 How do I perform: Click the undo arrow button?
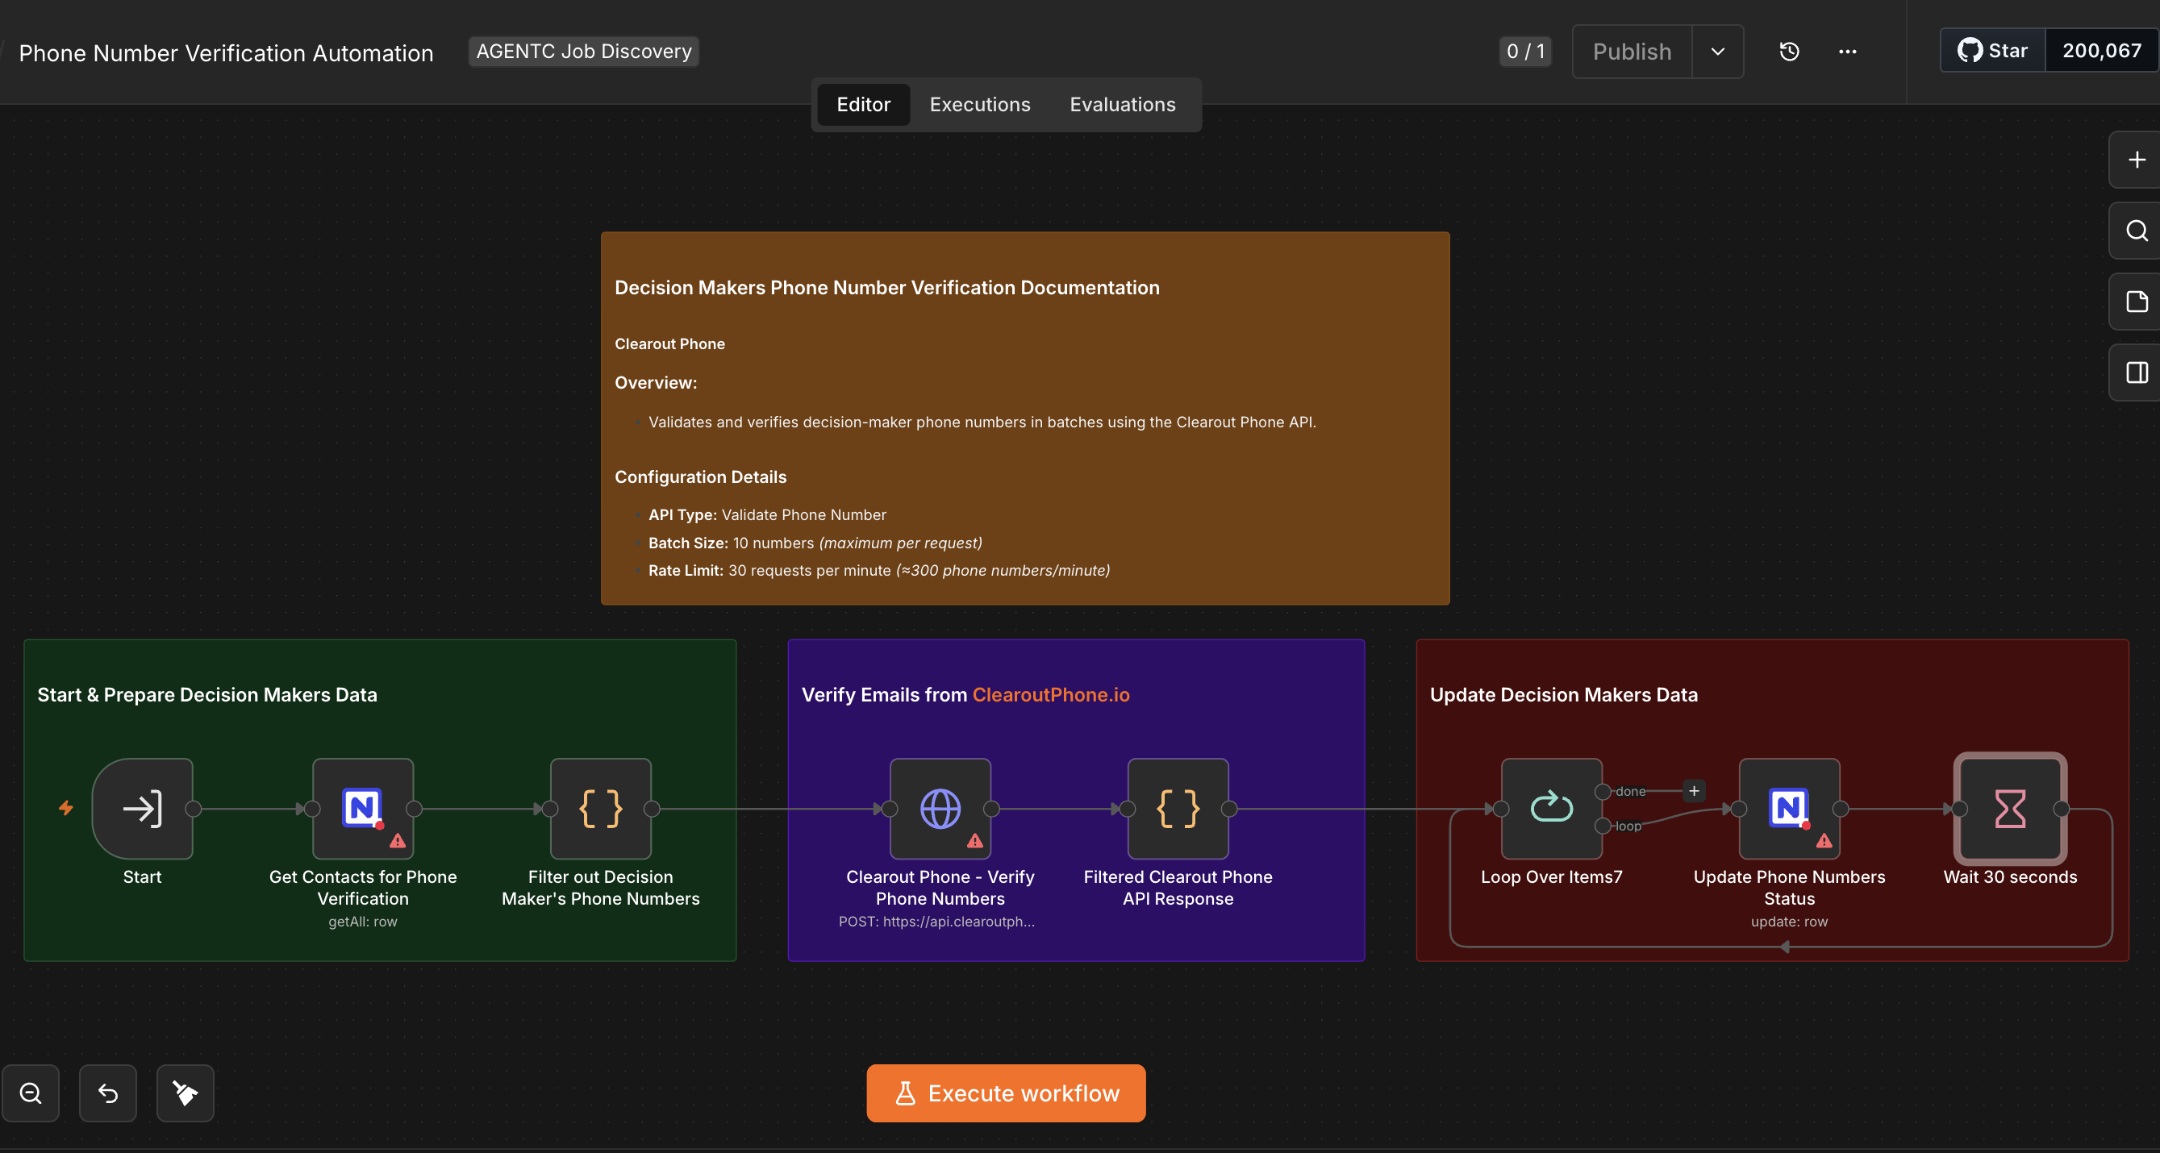tap(108, 1093)
